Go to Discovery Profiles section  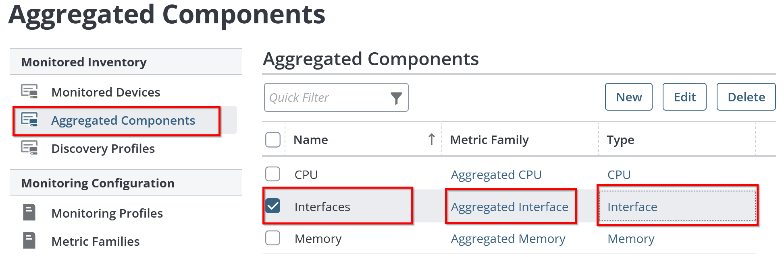[103, 149]
